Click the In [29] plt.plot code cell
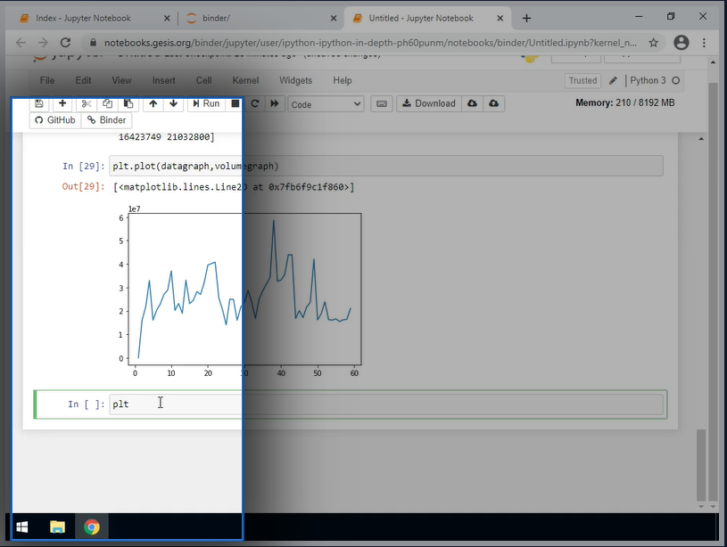The height and width of the screenshot is (547, 727). tap(386, 167)
